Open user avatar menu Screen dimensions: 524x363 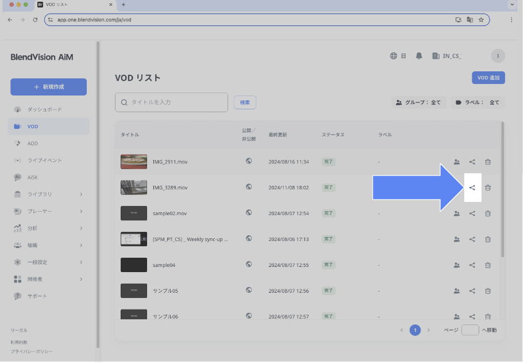498,56
